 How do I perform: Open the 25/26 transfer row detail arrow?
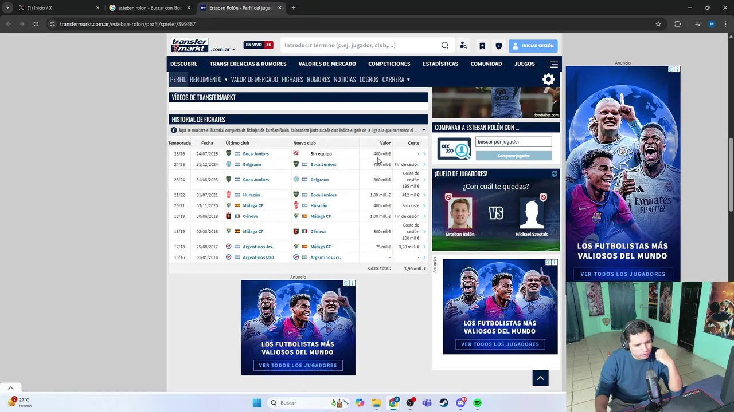click(x=424, y=154)
